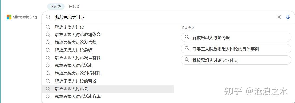The height and width of the screenshot is (103, 295).
Task: Select highlighted suggestion 解放思想大讨论会
Action: pyautogui.click(x=72, y=89)
